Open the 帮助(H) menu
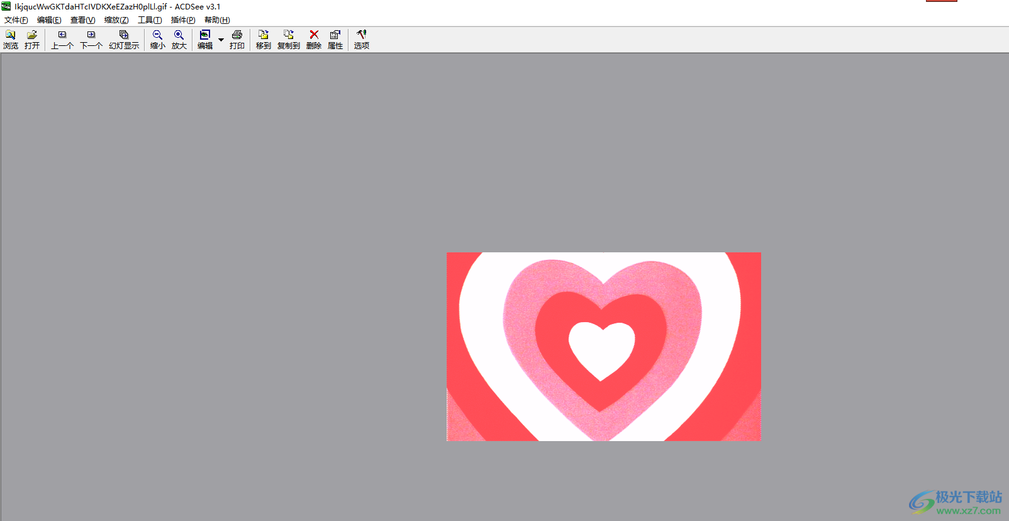1009x521 pixels. pyautogui.click(x=217, y=20)
